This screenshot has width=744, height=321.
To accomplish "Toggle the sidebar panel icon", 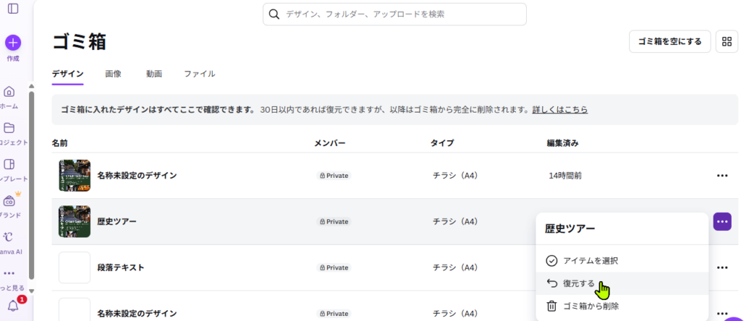I will coord(13,9).
